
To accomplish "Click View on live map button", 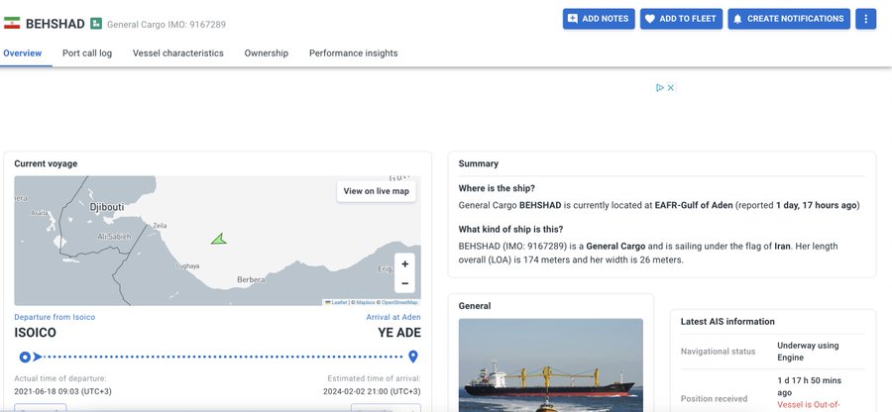I will click(x=376, y=191).
